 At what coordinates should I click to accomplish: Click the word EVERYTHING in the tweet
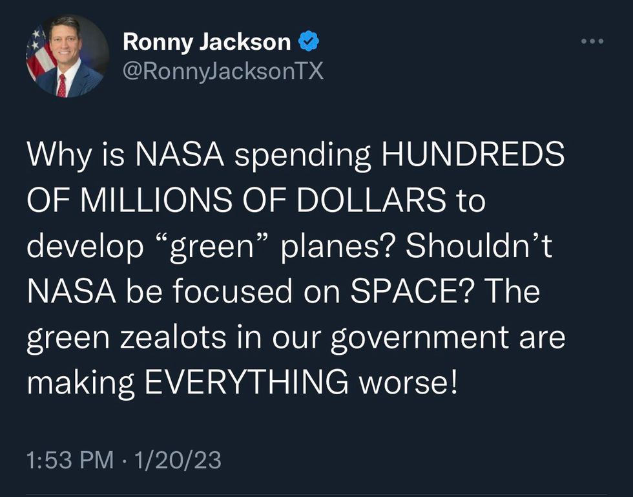(x=246, y=381)
